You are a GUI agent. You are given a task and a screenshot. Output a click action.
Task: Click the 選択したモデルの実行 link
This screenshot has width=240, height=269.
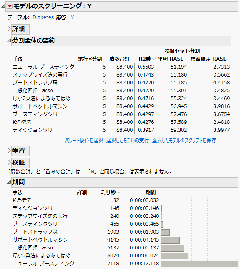(127, 141)
